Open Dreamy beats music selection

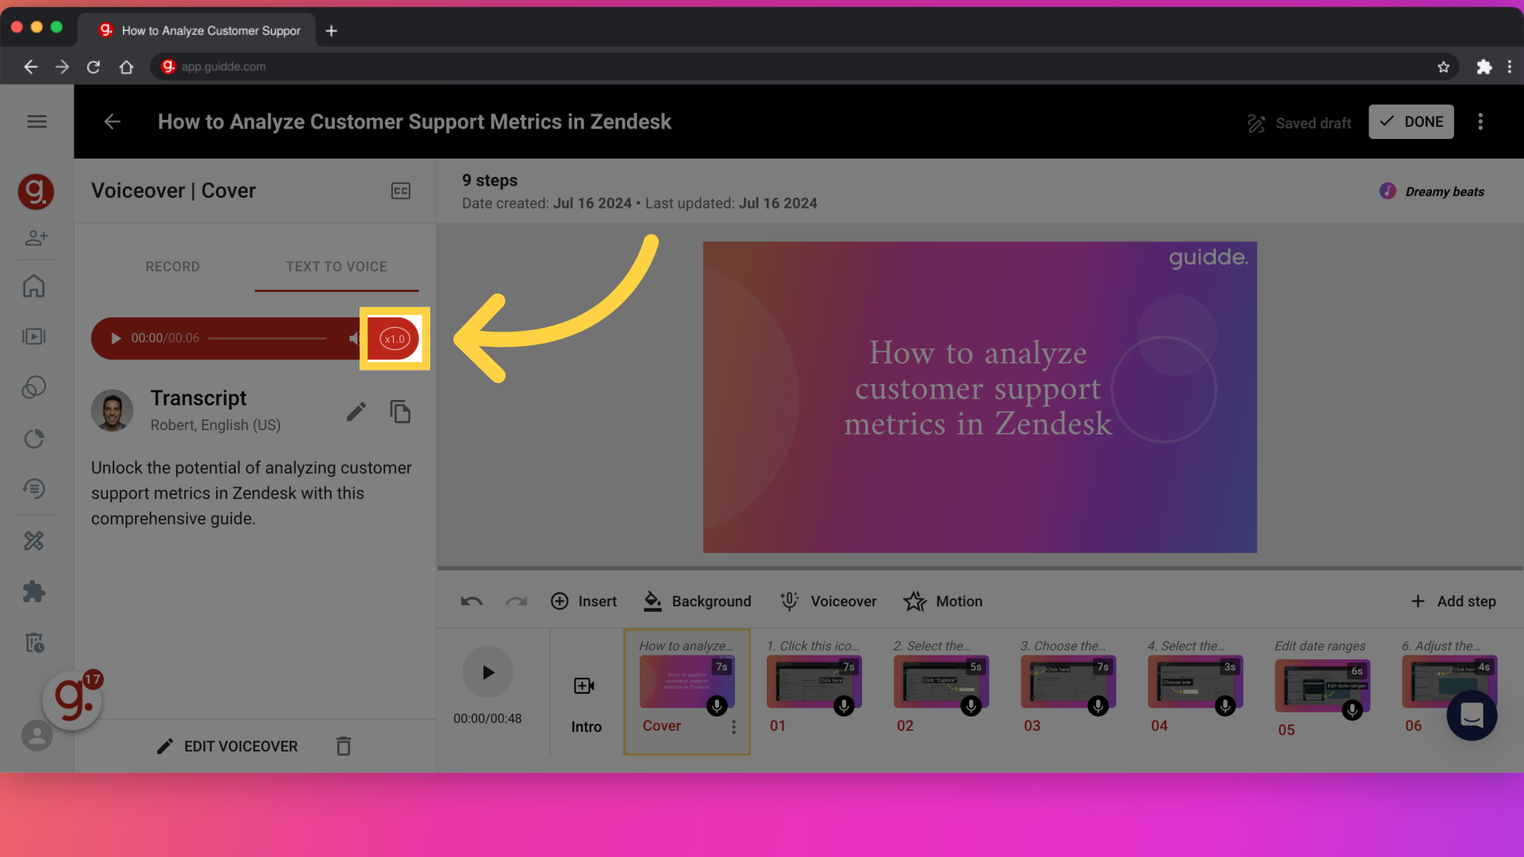(1432, 191)
